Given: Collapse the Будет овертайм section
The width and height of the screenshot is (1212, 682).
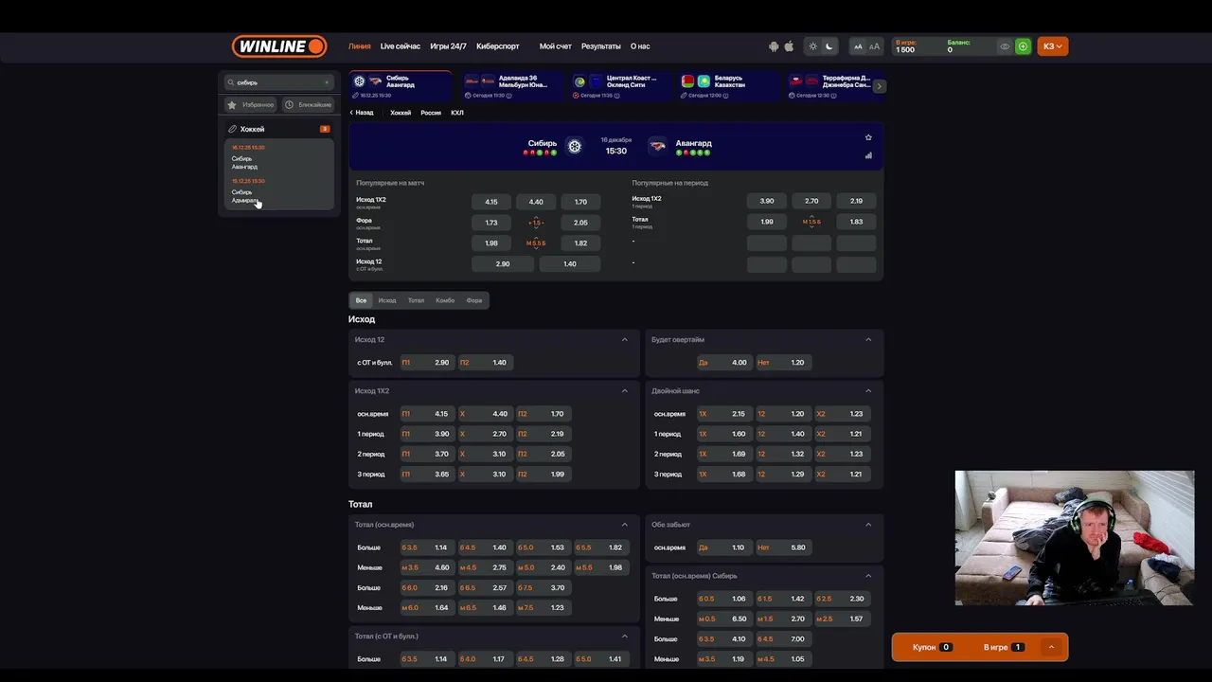Looking at the screenshot, I should click(868, 340).
